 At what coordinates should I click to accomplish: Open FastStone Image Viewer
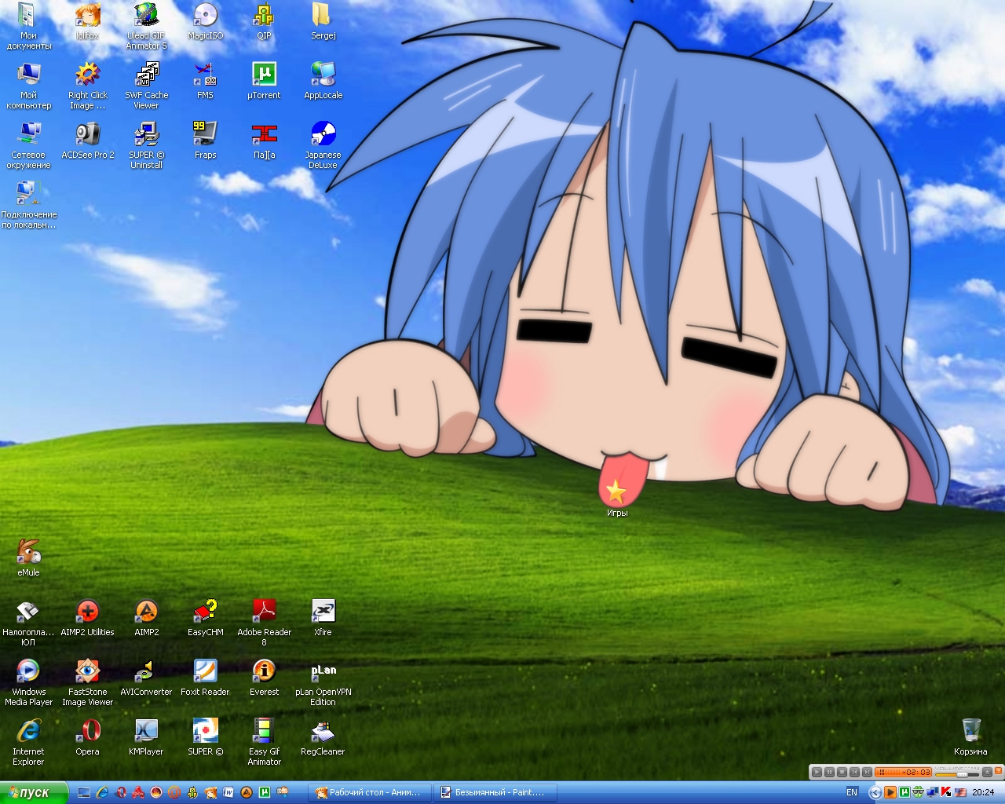[87, 682]
